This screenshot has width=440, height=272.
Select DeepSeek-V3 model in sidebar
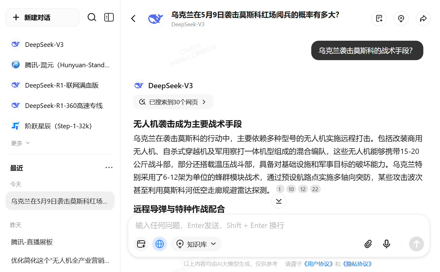coord(60,45)
